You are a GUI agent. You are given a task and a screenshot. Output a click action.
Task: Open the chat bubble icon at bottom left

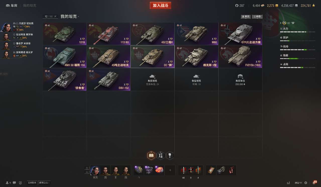[14, 183]
